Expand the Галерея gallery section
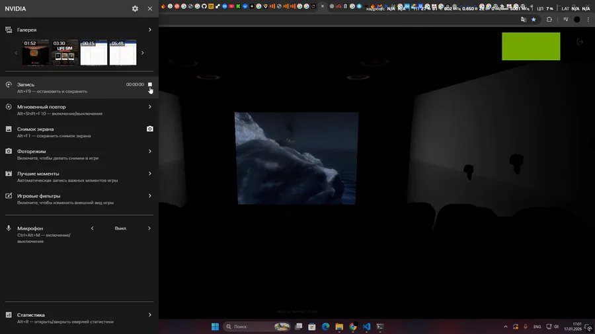Screen dimensions: 595x334 point(150,30)
